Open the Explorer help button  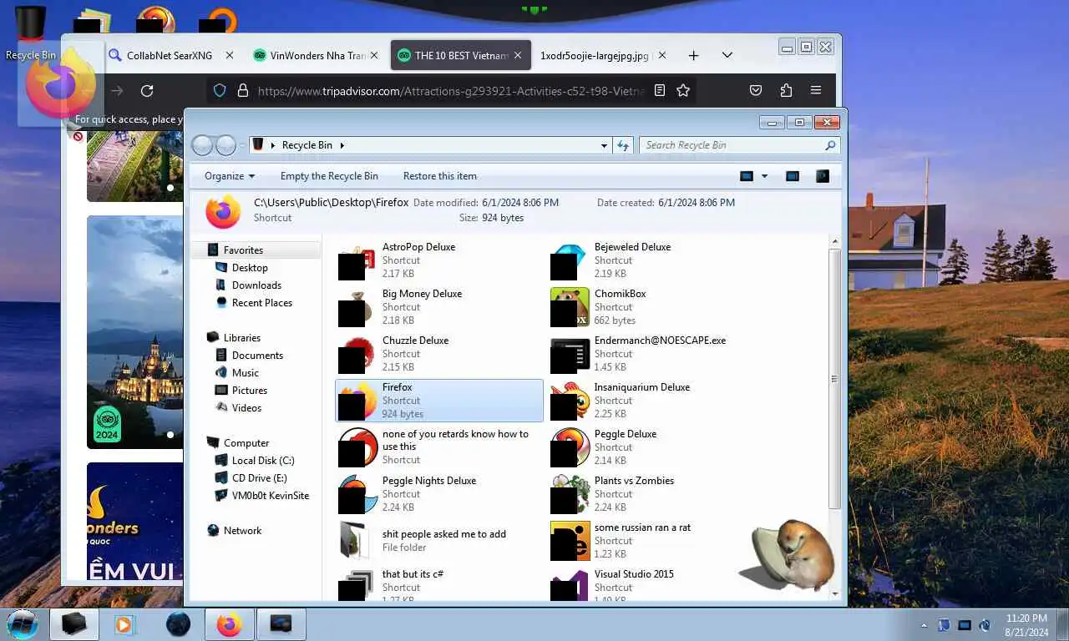coord(823,176)
